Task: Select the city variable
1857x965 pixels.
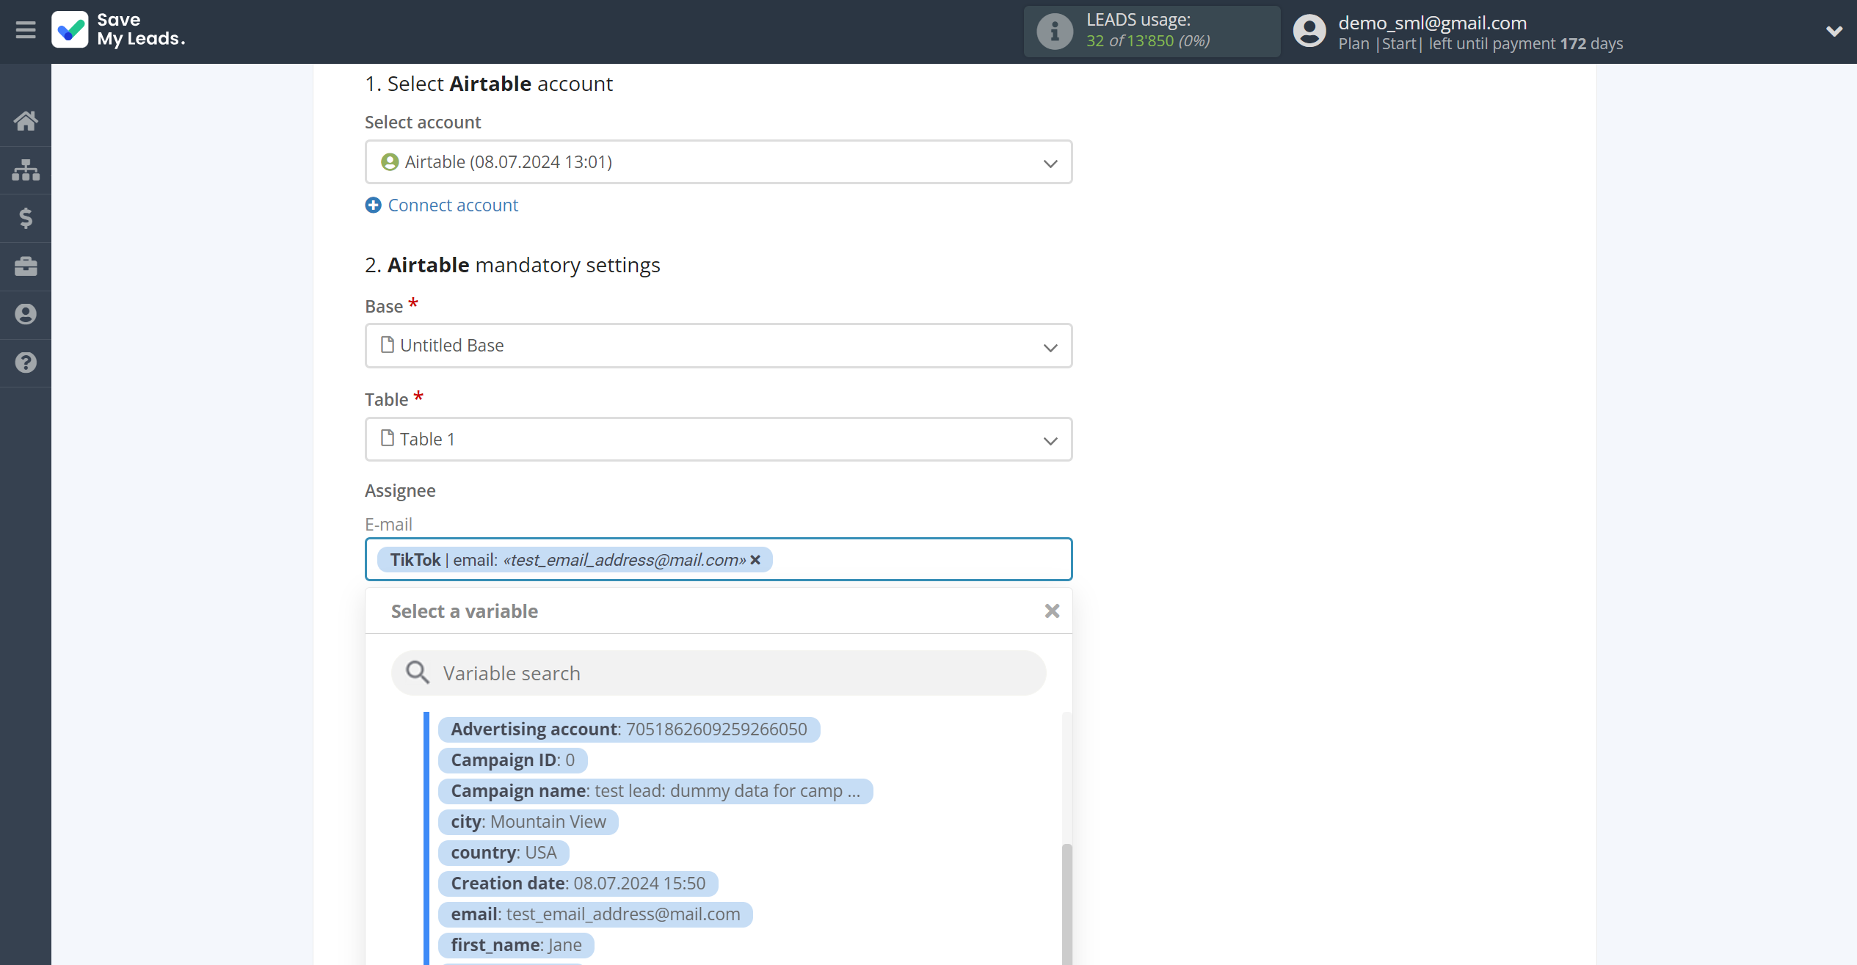Action: pyautogui.click(x=528, y=822)
